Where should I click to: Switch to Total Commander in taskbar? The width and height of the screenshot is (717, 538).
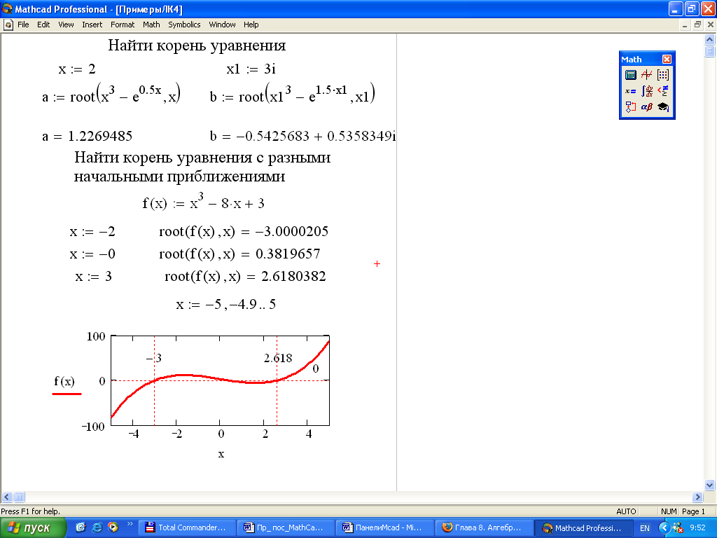(x=188, y=528)
